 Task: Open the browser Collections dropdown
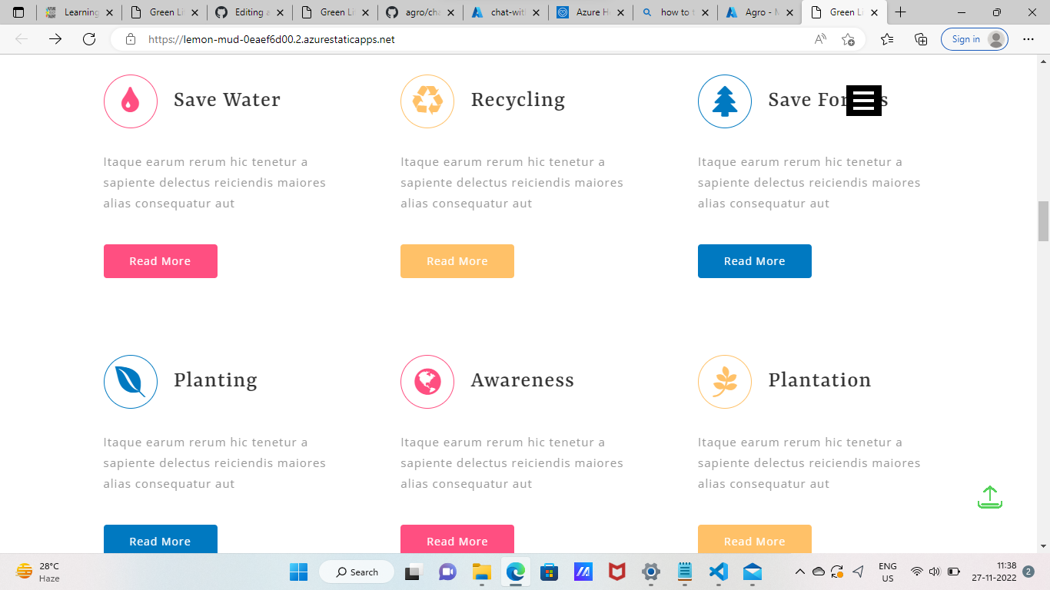(x=919, y=39)
